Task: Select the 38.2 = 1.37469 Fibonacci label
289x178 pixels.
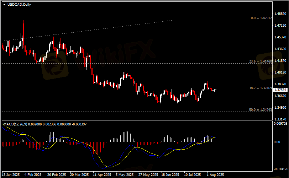Action: pyautogui.click(x=261, y=88)
